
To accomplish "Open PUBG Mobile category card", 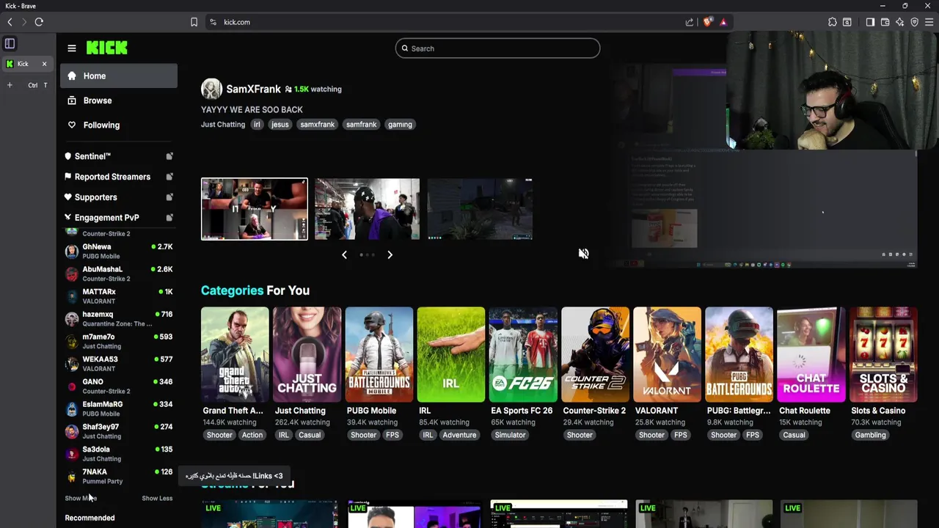I will [379, 355].
